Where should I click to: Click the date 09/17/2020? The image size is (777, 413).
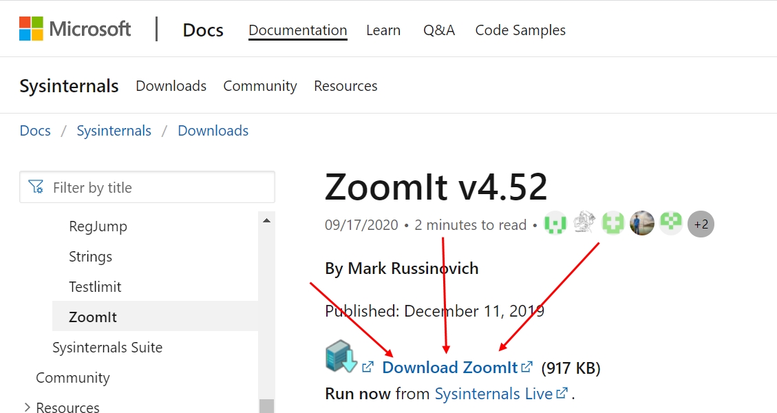[x=361, y=225]
